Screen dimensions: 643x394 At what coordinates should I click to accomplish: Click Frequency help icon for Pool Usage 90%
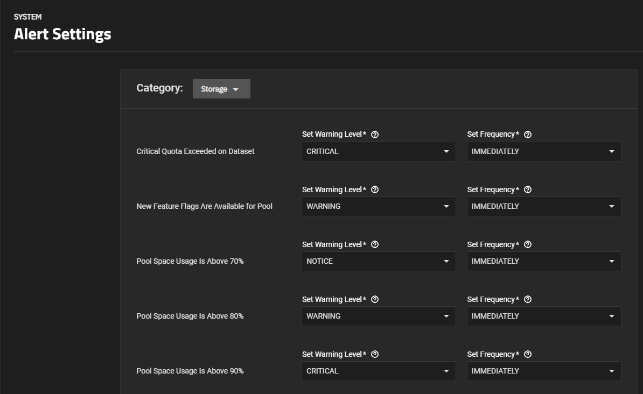(x=528, y=354)
